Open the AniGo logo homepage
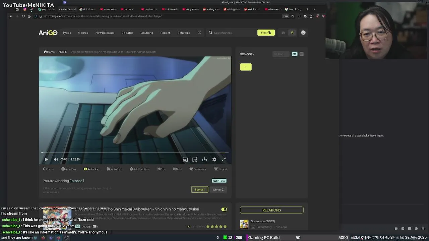This screenshot has width=429, height=241. (x=48, y=33)
